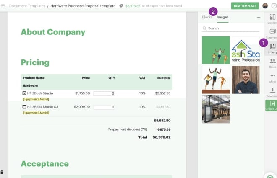
Task: Click the Pricing heading
Action: pos(35,62)
